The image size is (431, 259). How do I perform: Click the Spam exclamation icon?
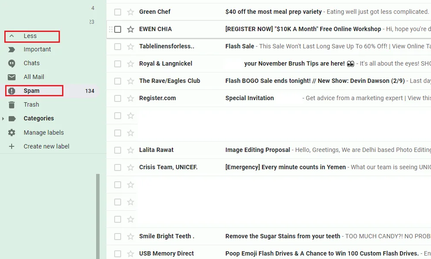(12, 91)
